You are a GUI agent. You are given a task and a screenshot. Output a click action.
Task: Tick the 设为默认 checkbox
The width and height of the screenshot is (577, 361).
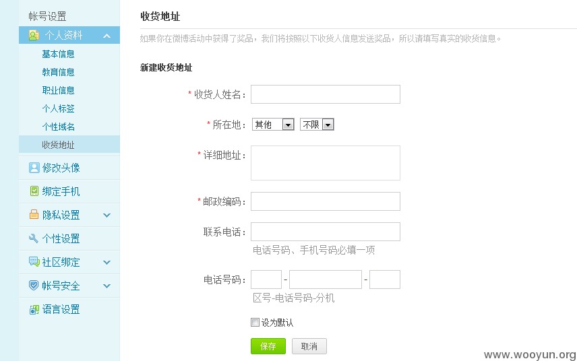[255, 323]
